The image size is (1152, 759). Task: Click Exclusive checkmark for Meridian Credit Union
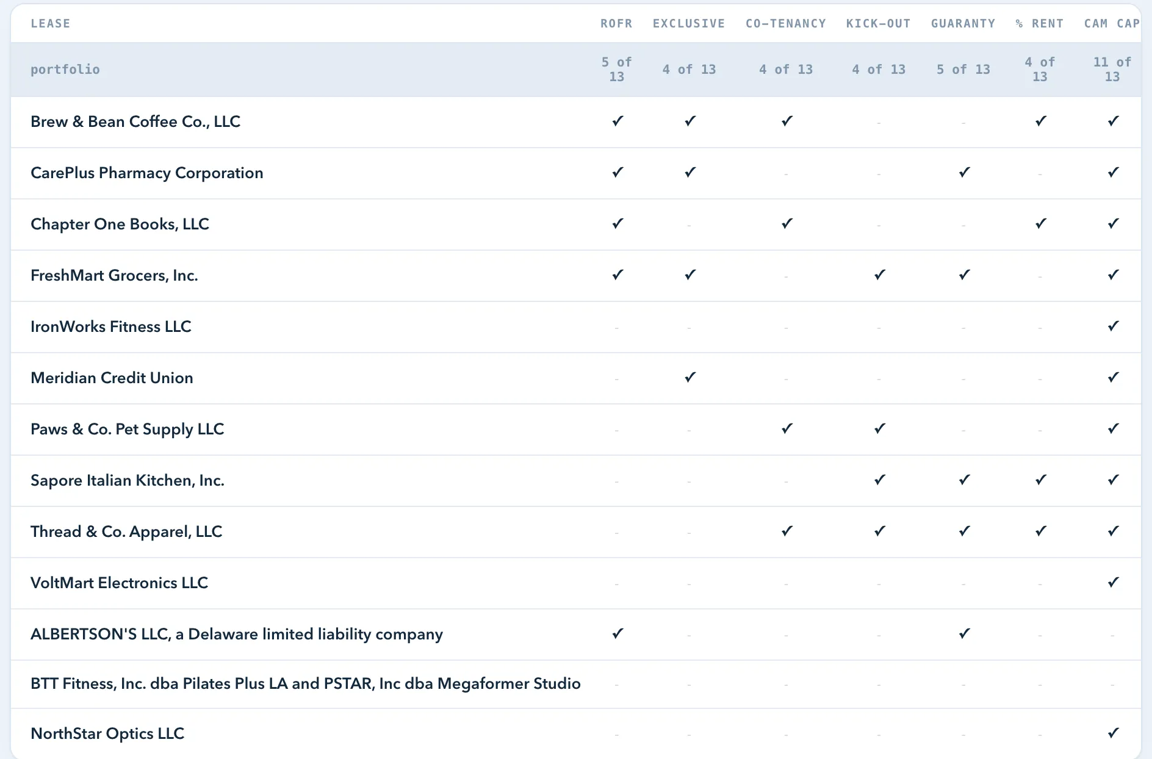click(690, 378)
